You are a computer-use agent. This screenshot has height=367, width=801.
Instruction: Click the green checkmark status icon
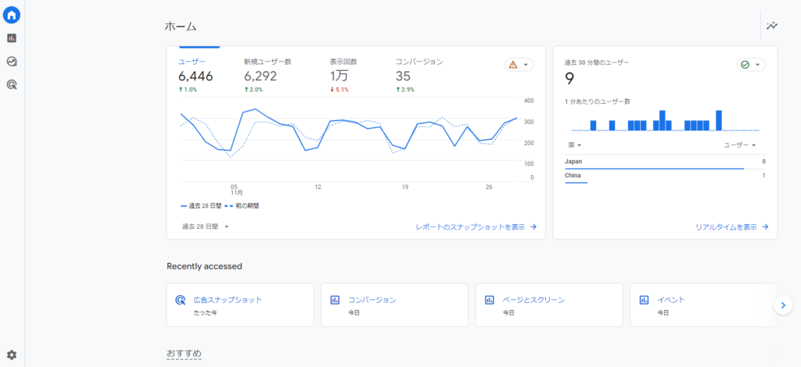pos(745,65)
